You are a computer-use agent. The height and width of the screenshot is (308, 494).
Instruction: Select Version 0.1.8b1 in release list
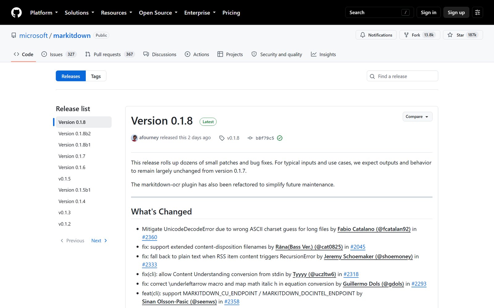coord(83,145)
